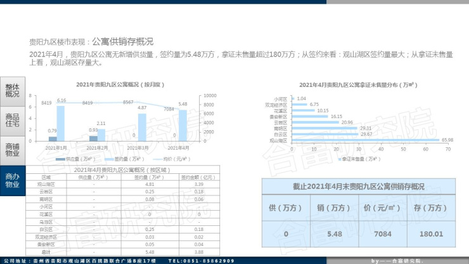469x264 pixels.
Task: Click the 20.96 bar value for 云岩区
Action: pyautogui.click(x=347, y=122)
